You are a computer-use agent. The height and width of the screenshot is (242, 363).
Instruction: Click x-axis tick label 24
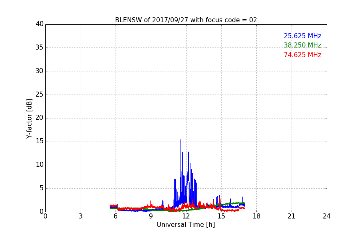click(x=326, y=216)
